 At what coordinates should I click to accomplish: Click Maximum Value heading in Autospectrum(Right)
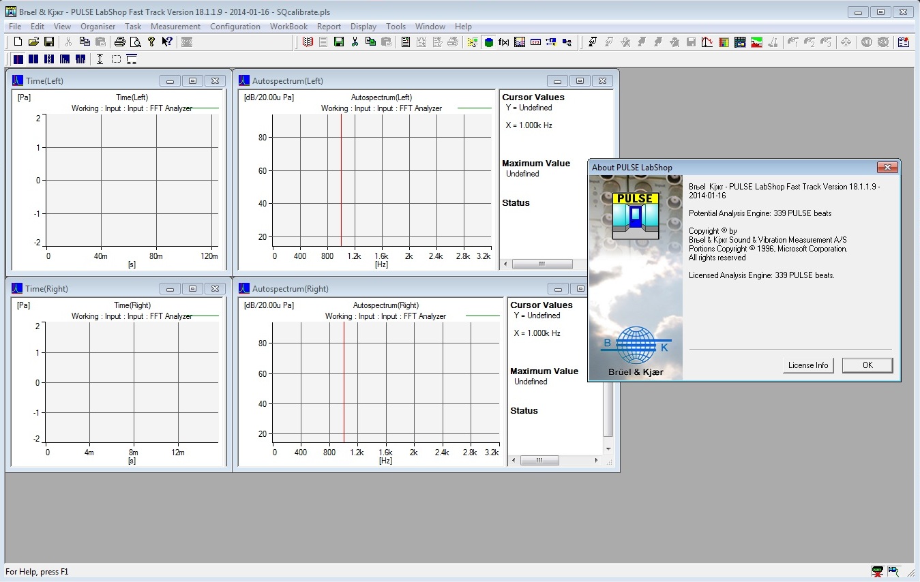[x=544, y=371]
